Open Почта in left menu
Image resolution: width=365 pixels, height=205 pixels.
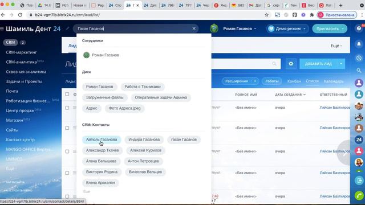click(x=12, y=91)
